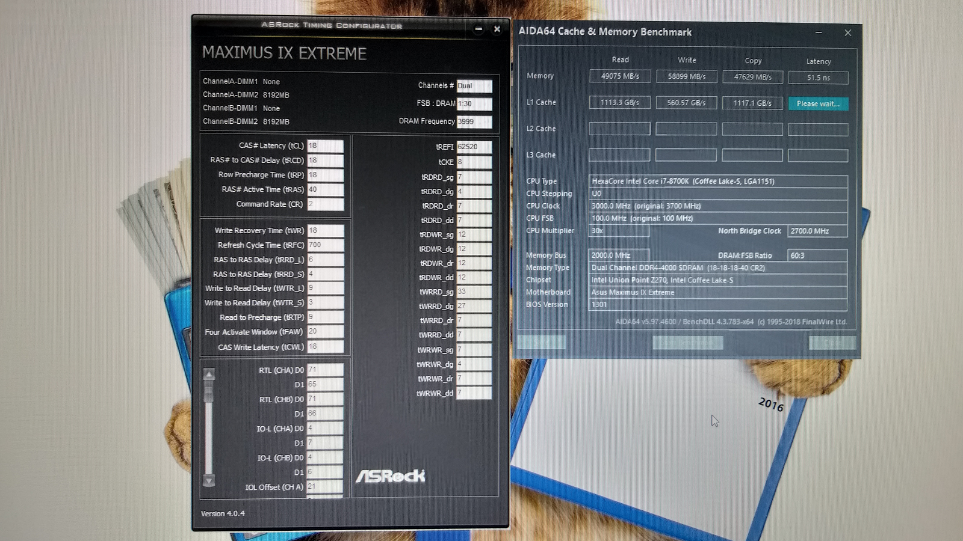
Task: Click the Memory Copy result 47629 MB/s
Action: click(x=752, y=77)
